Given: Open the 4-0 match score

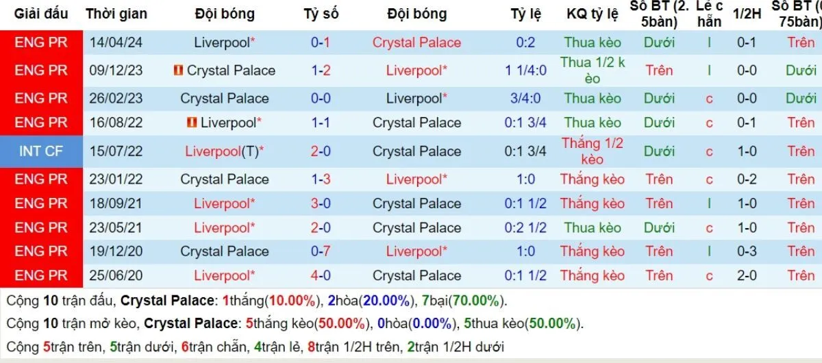Looking at the screenshot, I should tap(321, 276).
